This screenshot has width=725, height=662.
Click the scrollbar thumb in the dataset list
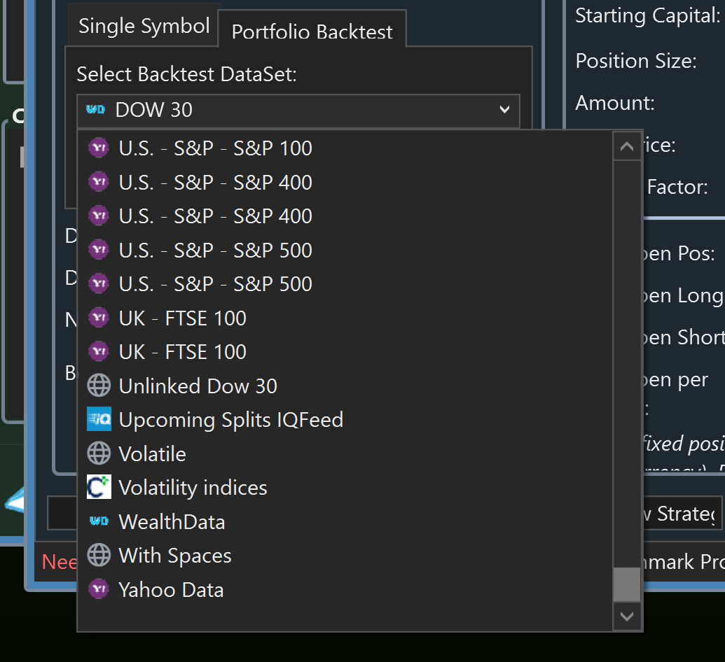click(x=626, y=585)
